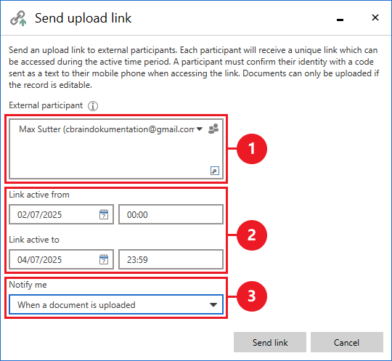This screenshot has width=392, height=361.
Task: Click the Link active from date field
Action: (x=61, y=214)
